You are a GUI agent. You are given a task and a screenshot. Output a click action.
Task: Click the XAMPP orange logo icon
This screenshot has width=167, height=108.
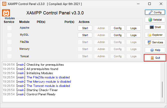point(6,13)
